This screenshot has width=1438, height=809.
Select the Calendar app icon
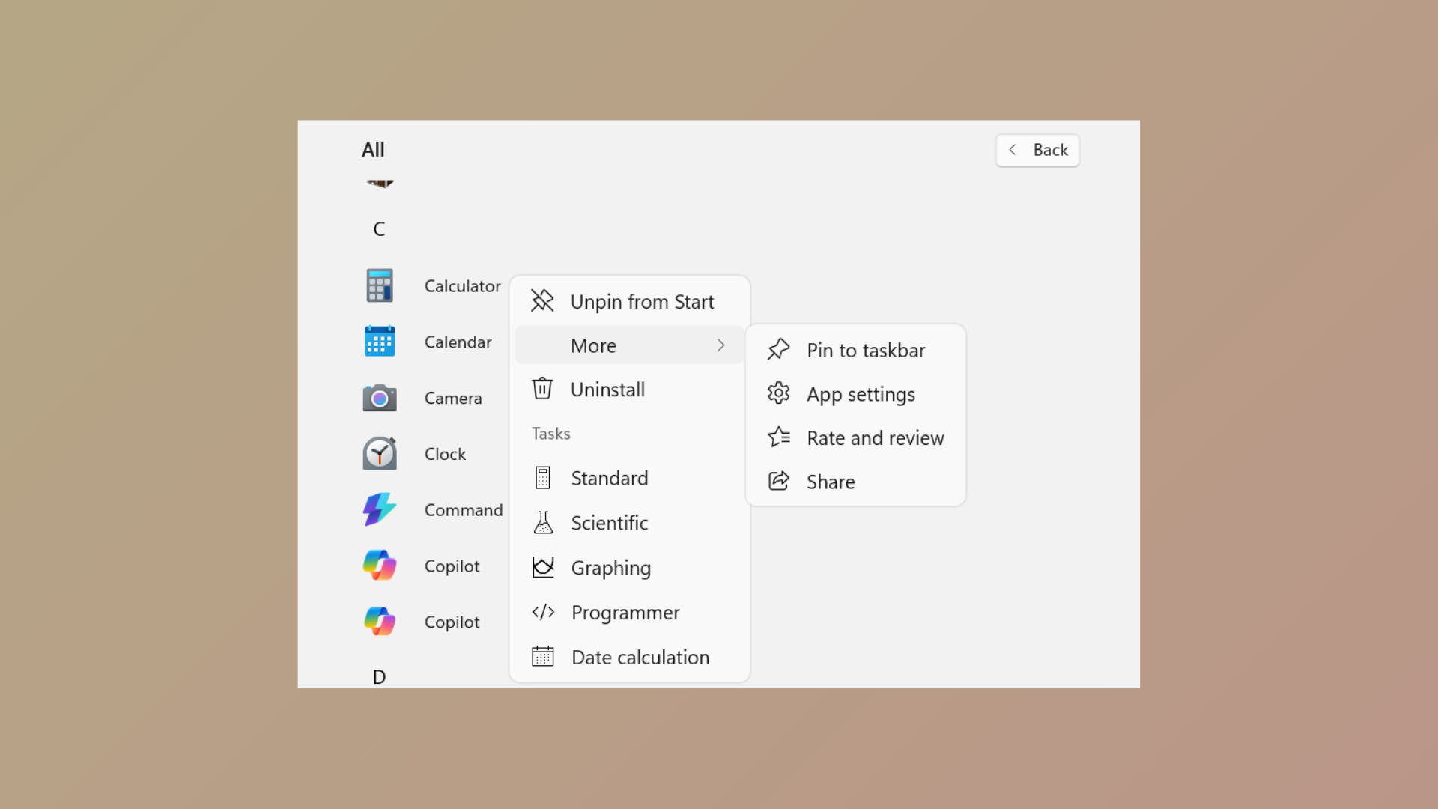[379, 342]
